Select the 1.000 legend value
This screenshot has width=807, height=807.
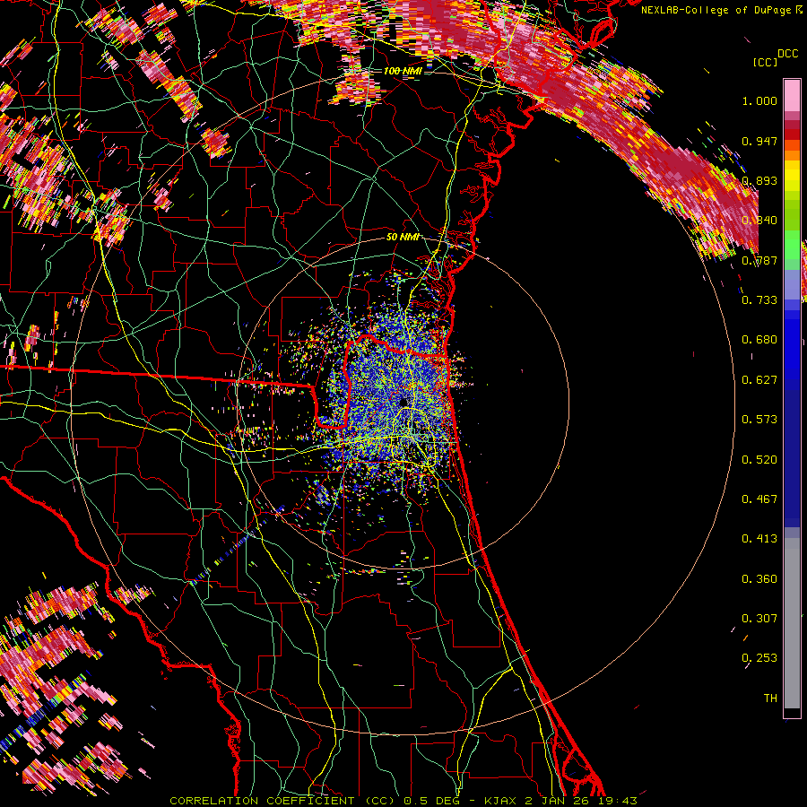759,100
